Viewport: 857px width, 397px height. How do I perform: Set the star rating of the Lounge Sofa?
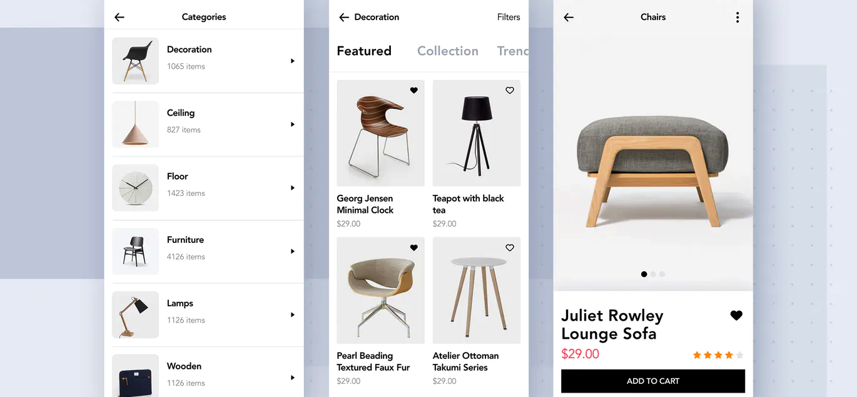coord(718,355)
